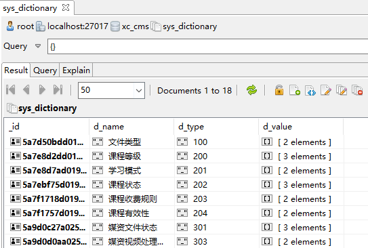Screen dimensions: 368x248
Task: Click the copy and edit document icon
Action: [x=342, y=90]
